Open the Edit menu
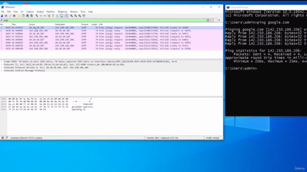The width and height of the screenshot is (307, 172). point(9,11)
